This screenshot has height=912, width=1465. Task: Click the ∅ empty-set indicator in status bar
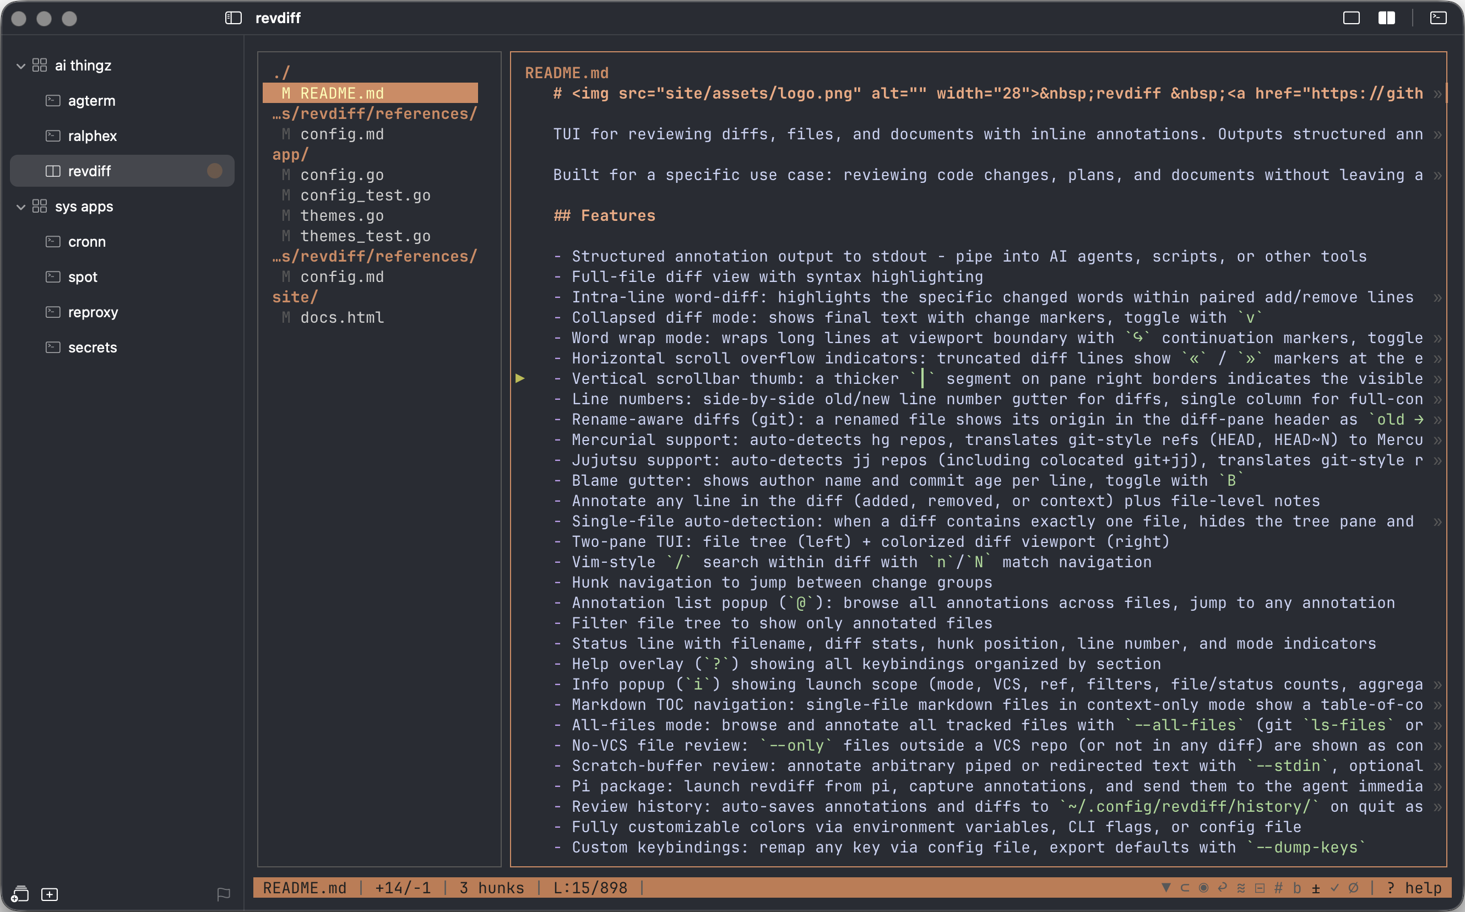1353,887
